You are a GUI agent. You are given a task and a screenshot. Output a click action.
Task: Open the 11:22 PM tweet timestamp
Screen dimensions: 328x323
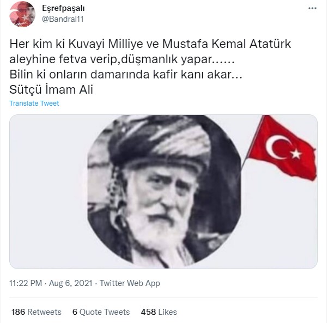(26, 283)
